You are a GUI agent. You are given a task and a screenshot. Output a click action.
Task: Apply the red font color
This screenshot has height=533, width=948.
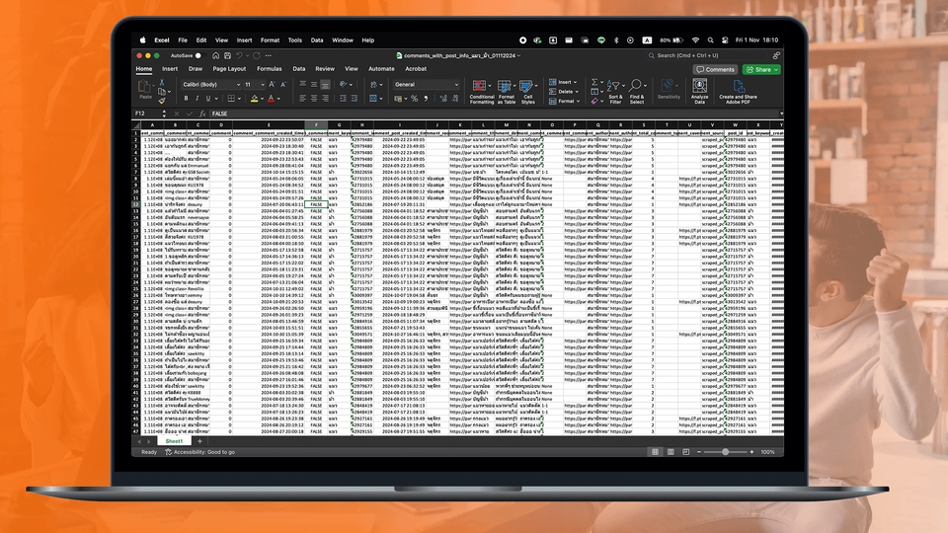pyautogui.click(x=271, y=99)
